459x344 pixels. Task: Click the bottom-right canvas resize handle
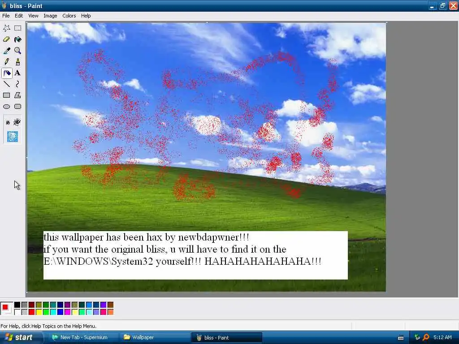386,292
